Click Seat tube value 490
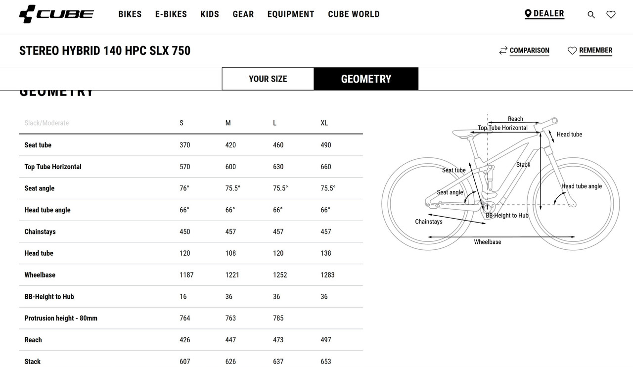The height and width of the screenshot is (367, 633). pyautogui.click(x=326, y=145)
